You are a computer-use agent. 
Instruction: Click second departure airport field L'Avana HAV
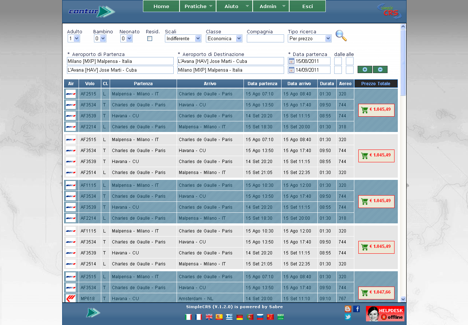click(x=120, y=70)
